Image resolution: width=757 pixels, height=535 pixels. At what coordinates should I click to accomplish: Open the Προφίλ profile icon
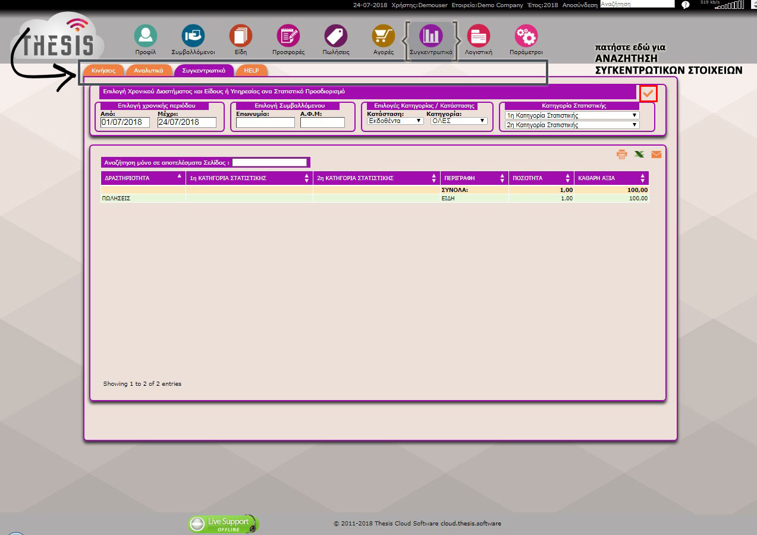(145, 36)
